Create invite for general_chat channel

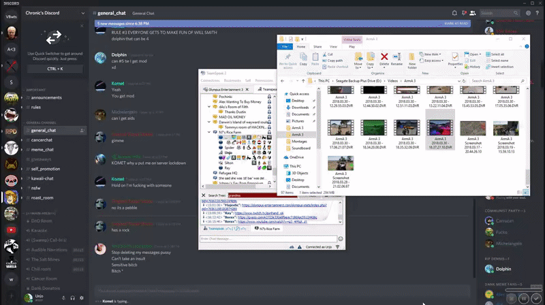82,131
